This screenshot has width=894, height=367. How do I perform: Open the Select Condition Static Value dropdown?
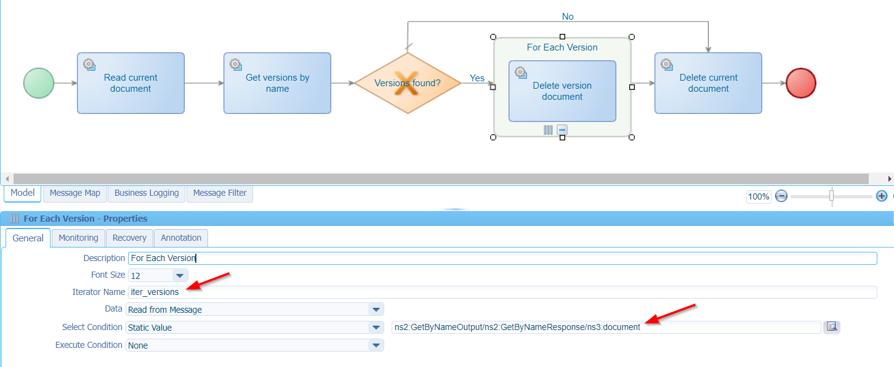coord(375,328)
